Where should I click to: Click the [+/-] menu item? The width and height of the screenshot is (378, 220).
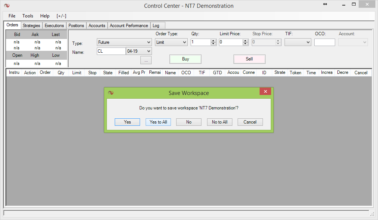[61, 16]
